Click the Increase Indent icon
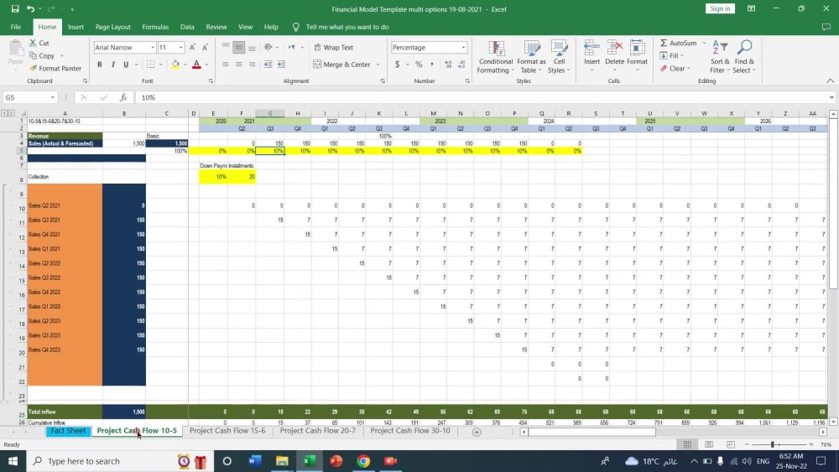This screenshot has width=839, height=472. pyautogui.click(x=281, y=65)
